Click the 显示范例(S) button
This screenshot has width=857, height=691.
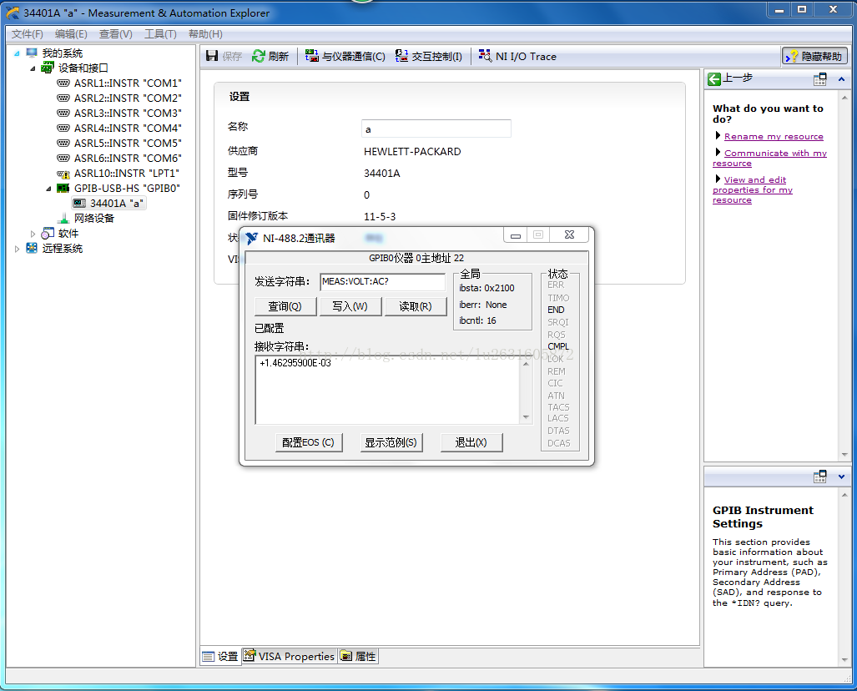pos(391,442)
